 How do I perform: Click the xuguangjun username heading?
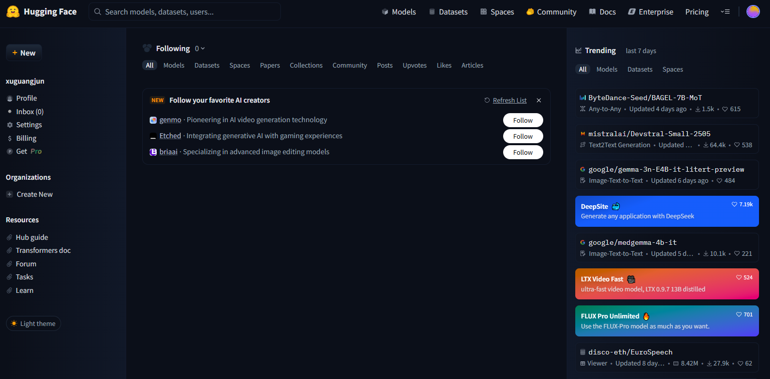click(x=25, y=81)
